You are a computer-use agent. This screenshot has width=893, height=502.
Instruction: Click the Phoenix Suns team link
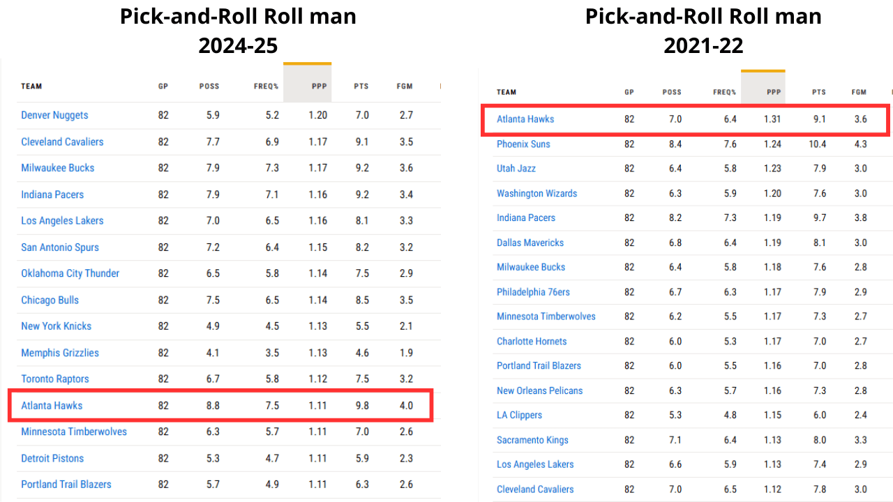tap(523, 144)
